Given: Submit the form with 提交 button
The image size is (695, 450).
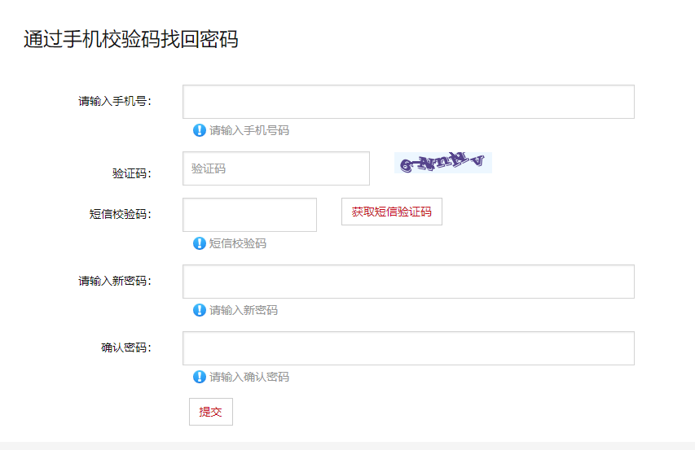Looking at the screenshot, I should tap(211, 412).
